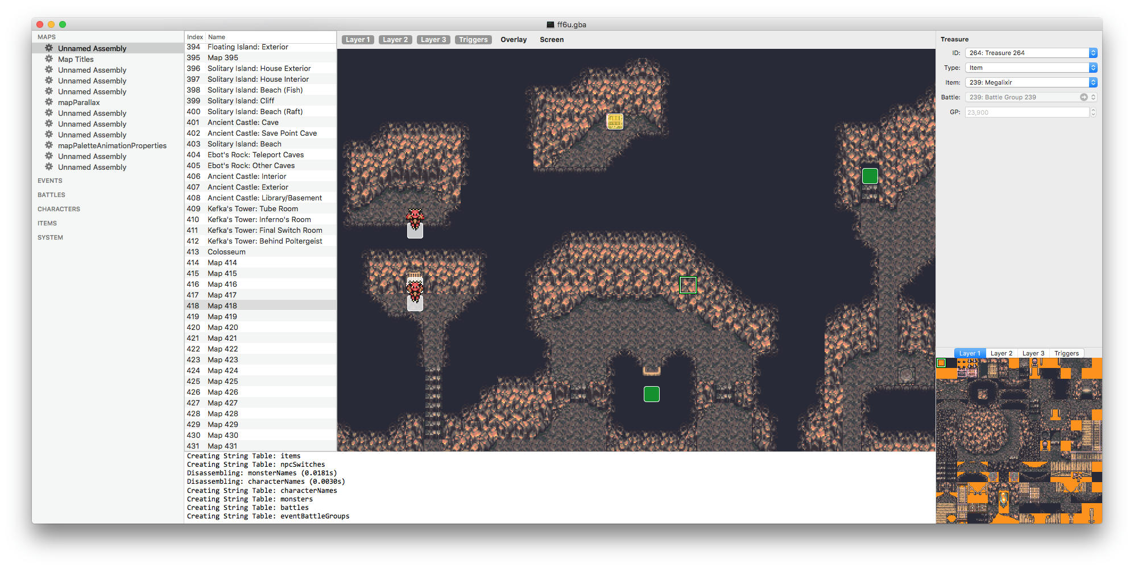1134x569 pixels.
Task: Switch tileset to Layer 2 tab
Action: click(x=1001, y=353)
